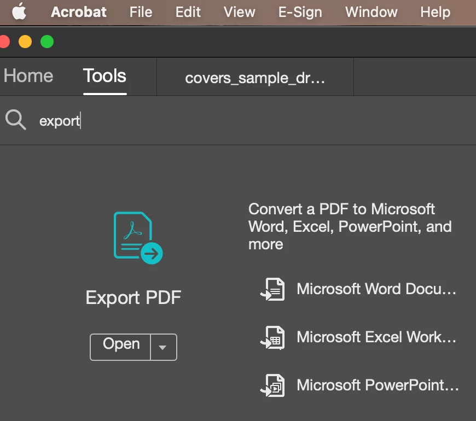Viewport: 476px width, 421px height.
Task: Click the Export PDF tool icon
Action: (x=138, y=238)
